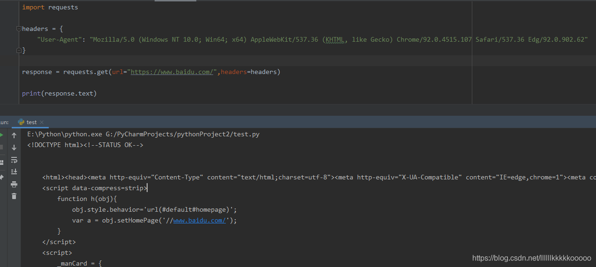596x267 pixels.
Task: Clear console output with the trash icon
Action: (x=14, y=196)
